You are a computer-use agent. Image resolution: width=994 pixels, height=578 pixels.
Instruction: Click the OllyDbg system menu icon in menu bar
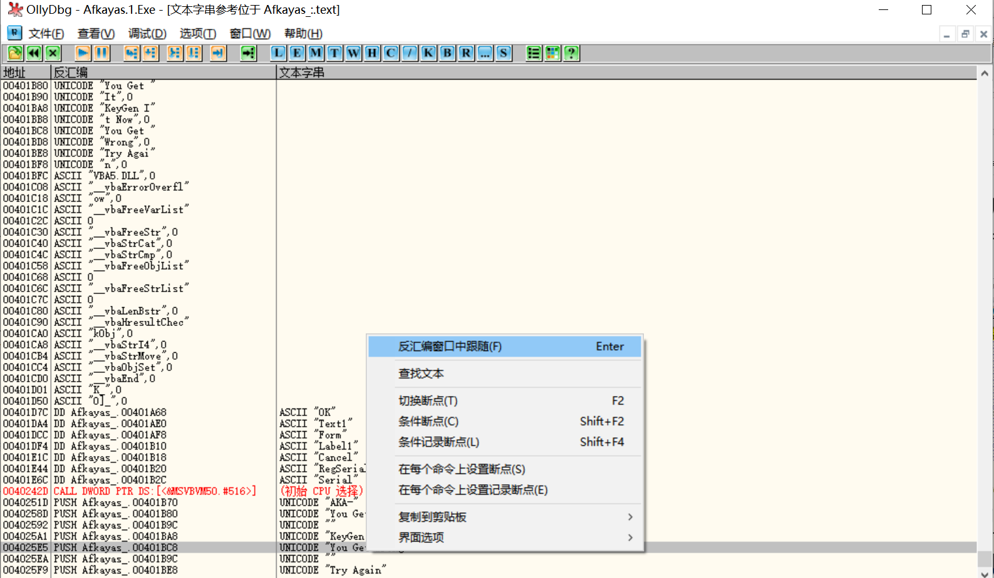click(x=14, y=33)
